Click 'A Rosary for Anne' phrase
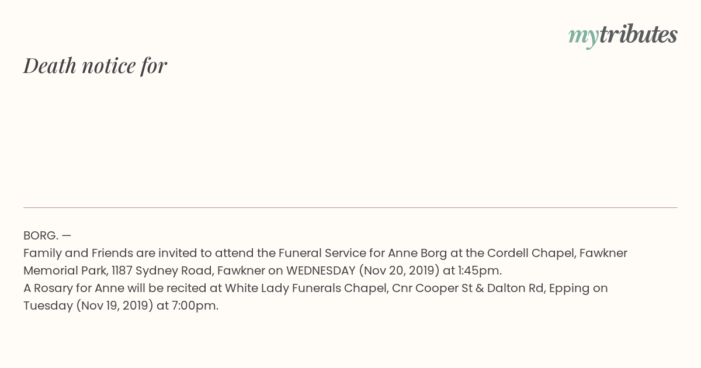Viewport: 701px width, 368px height. click(74, 288)
